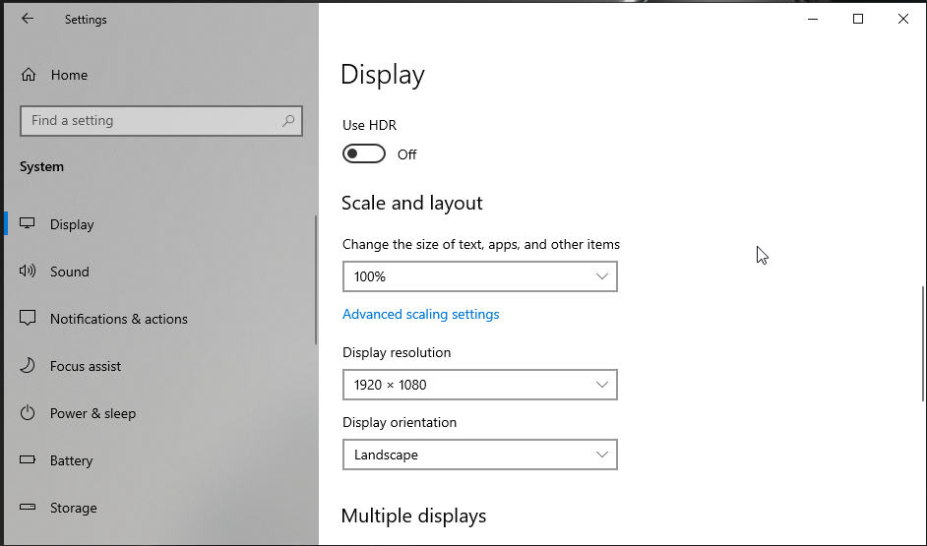
Task: Select Display in the sidebar
Action: [72, 224]
